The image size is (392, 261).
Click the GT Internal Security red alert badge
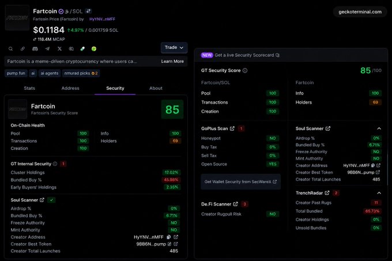(63, 164)
